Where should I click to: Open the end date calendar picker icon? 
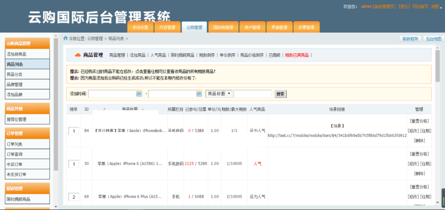coord(199,93)
